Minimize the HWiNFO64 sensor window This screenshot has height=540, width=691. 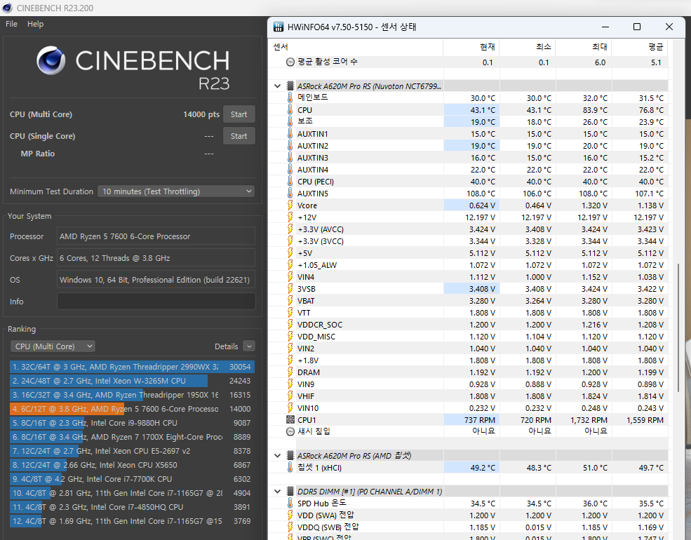pyautogui.click(x=605, y=27)
